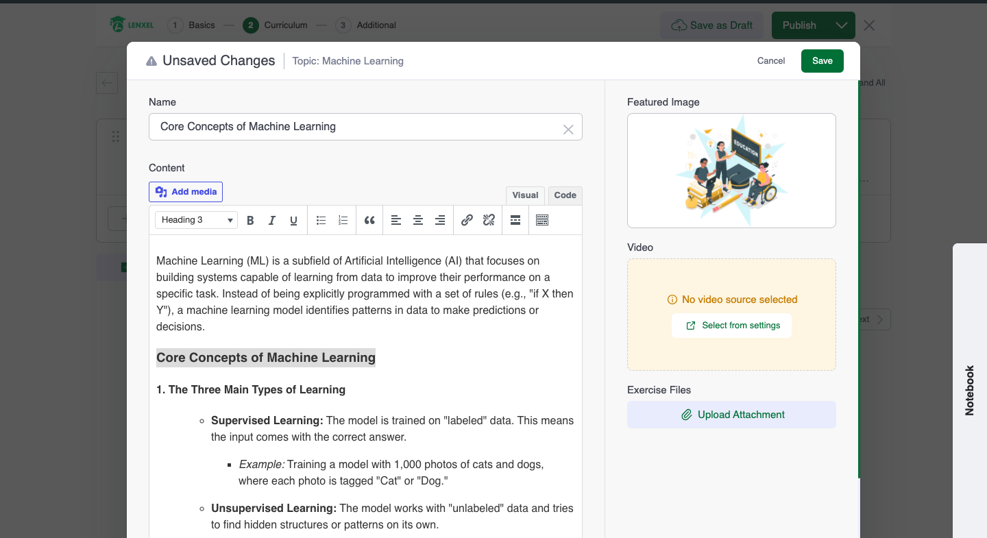Image resolution: width=987 pixels, height=538 pixels.
Task: Remove link with the unlink icon
Action: (489, 220)
